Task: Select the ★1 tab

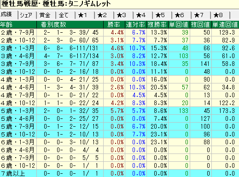Action: (85, 15)
